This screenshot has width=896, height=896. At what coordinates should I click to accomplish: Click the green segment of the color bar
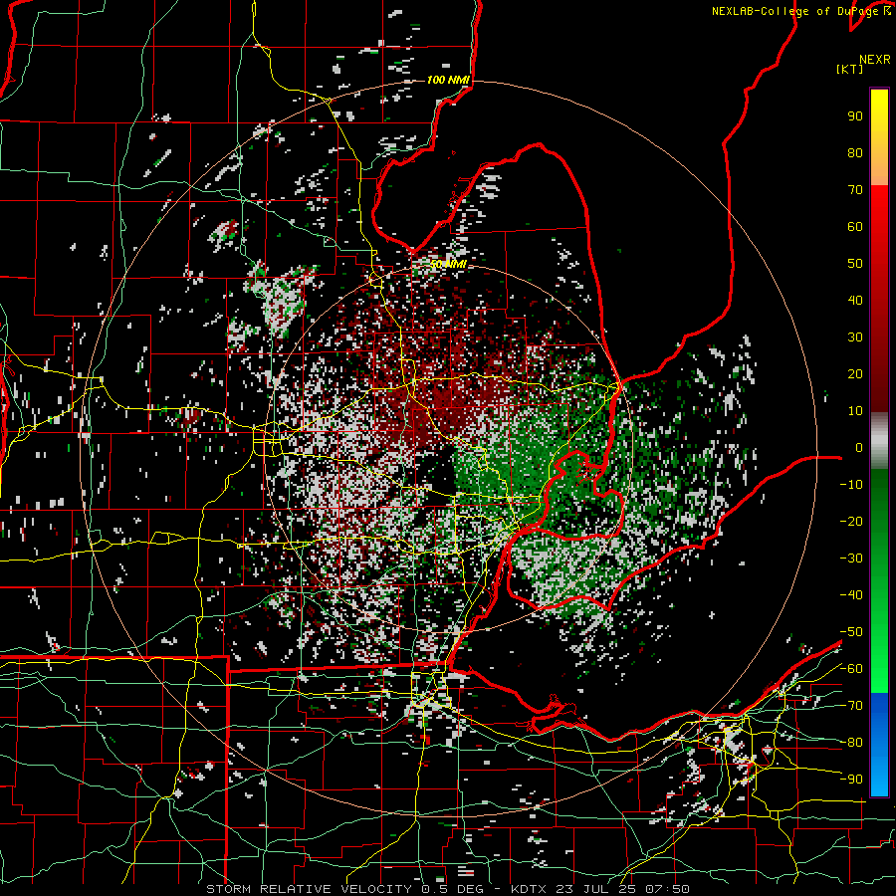879,580
